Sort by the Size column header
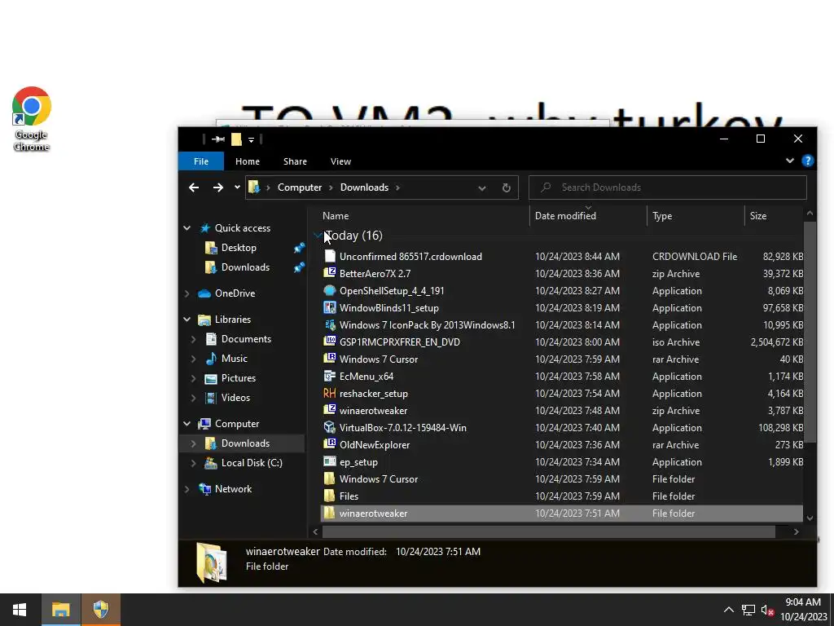Viewport: 834px width, 626px height. click(x=758, y=215)
